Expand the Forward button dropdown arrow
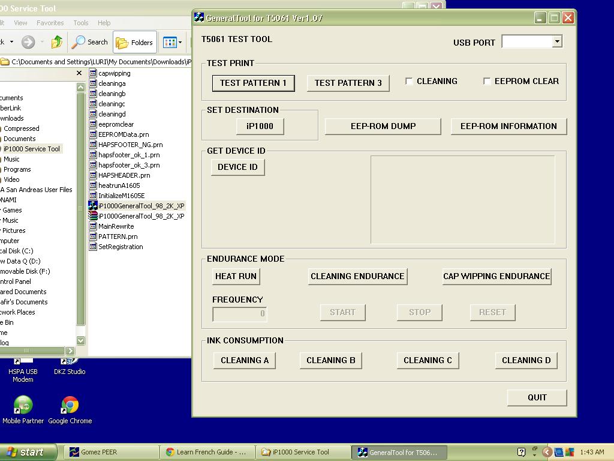The width and height of the screenshot is (614, 461). pyautogui.click(x=42, y=42)
